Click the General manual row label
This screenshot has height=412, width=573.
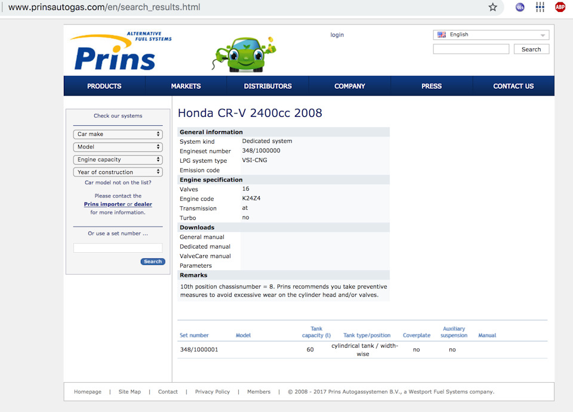coord(202,237)
